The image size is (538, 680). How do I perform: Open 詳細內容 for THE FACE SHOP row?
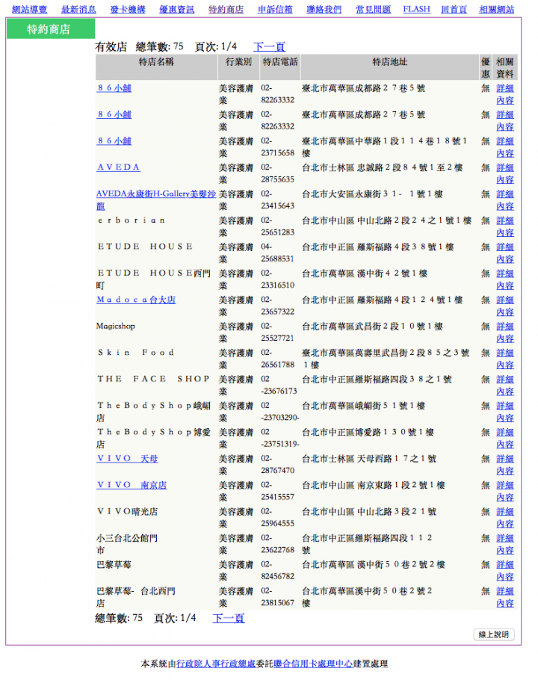(505, 385)
